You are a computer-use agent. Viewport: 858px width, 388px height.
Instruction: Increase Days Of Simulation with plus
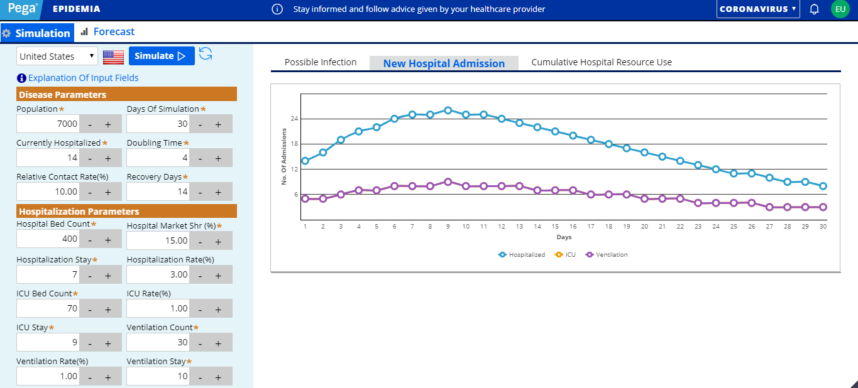click(218, 124)
